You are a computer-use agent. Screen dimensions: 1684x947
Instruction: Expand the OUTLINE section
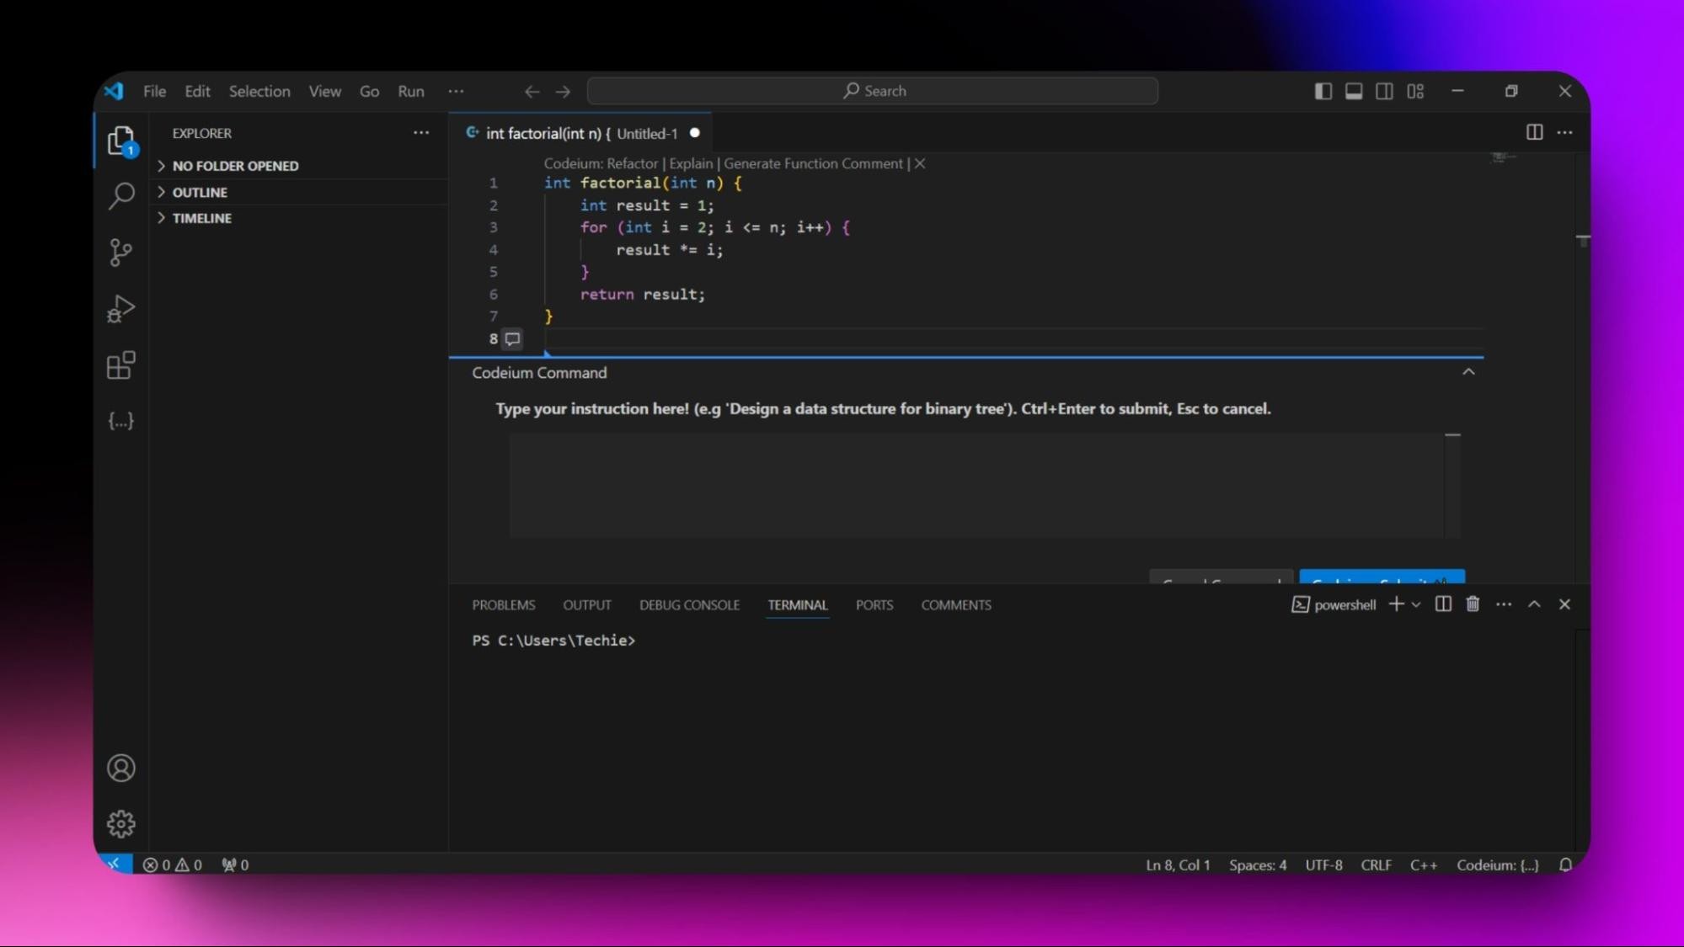pyautogui.click(x=299, y=192)
